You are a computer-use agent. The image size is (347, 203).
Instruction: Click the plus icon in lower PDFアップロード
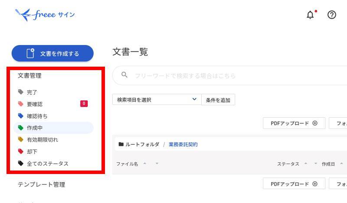pos(315,184)
